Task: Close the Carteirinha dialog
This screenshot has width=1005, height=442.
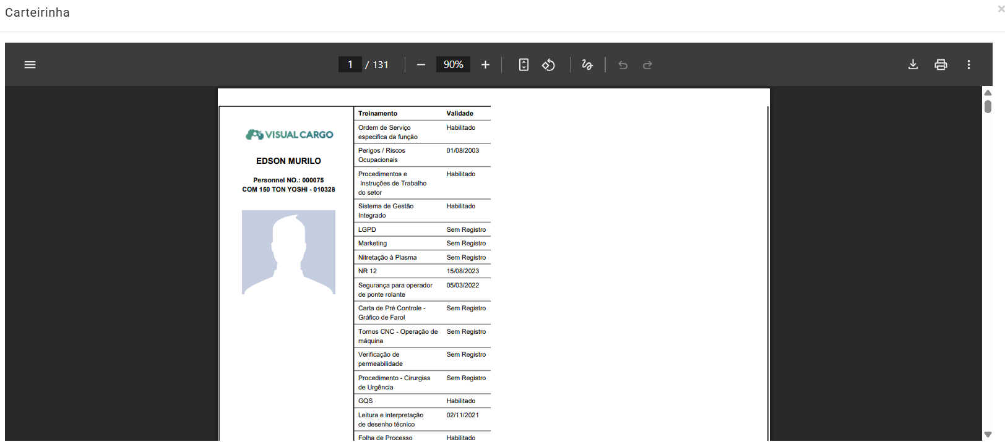Action: [1001, 9]
